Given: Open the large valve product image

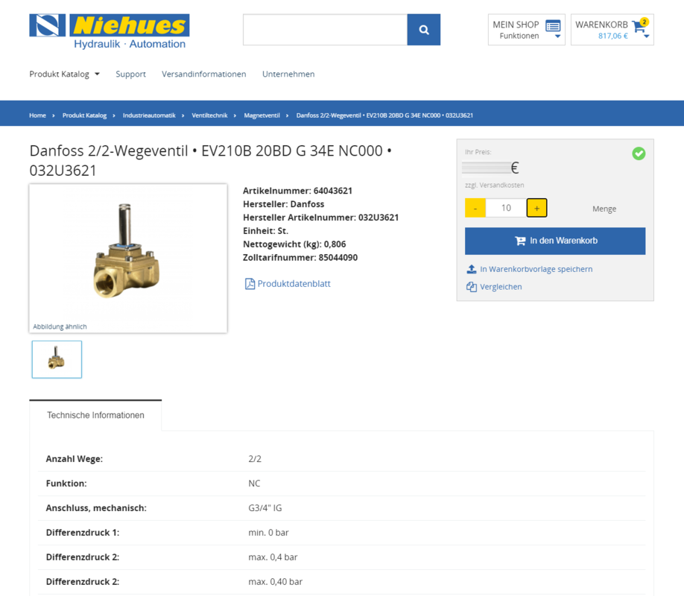Looking at the screenshot, I should [128, 259].
